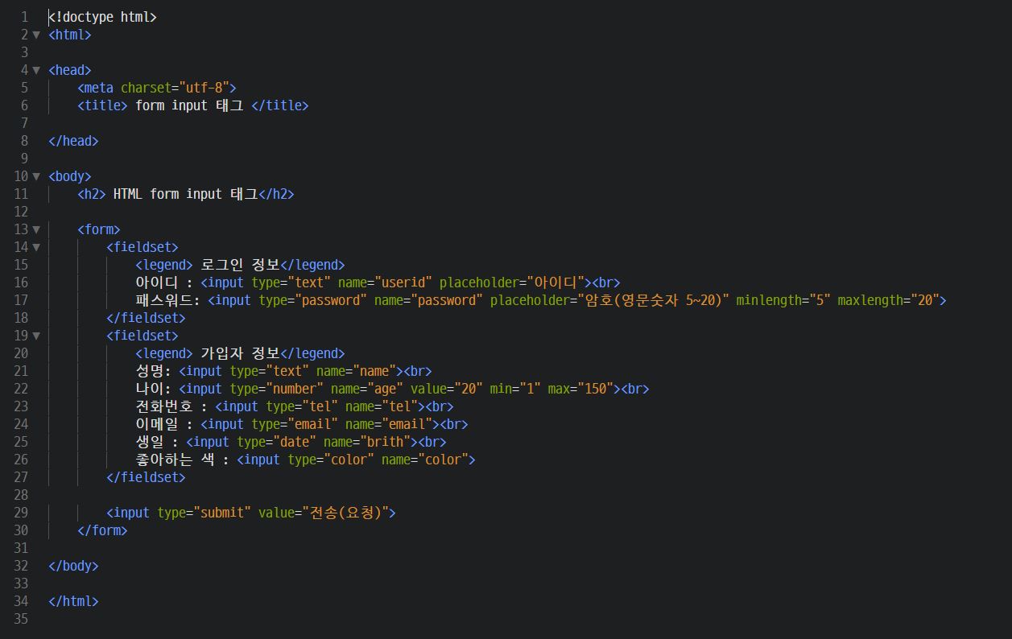Click the closing </form> tag
The width and height of the screenshot is (1012, 639).
click(102, 530)
